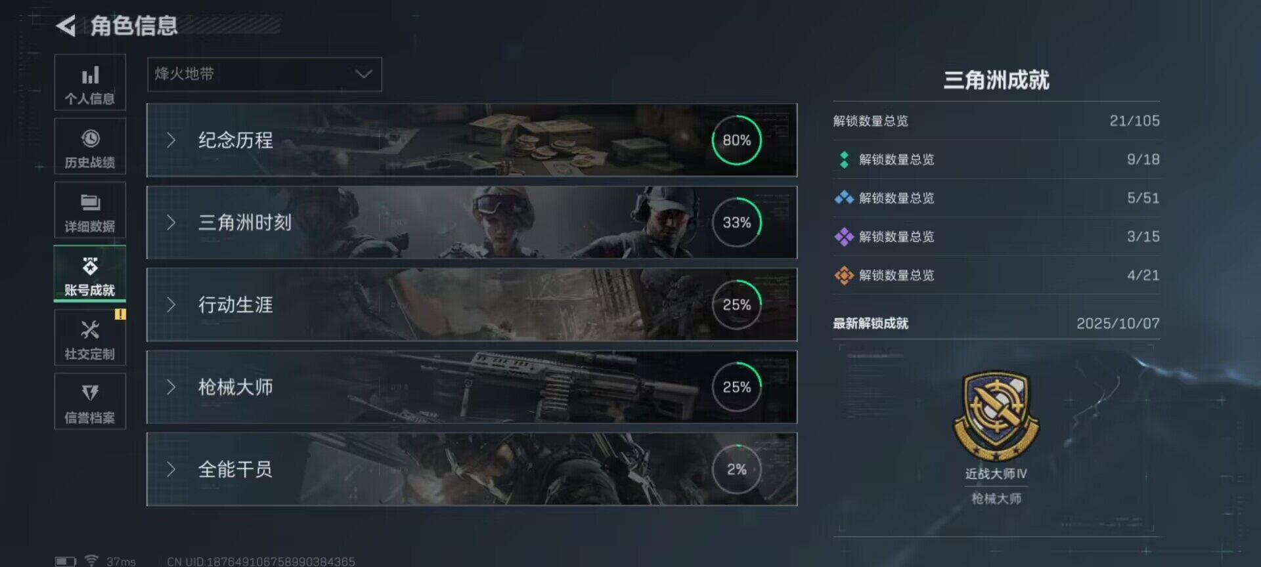
Task: Click the orange tier unlock row 4/21
Action: pyautogui.click(x=996, y=276)
